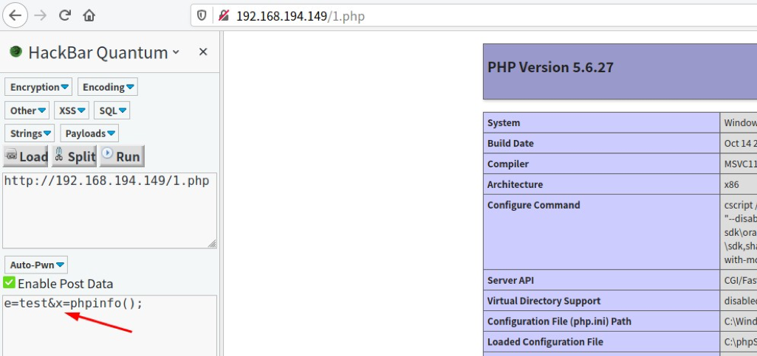
Task: Close the HackBar Quantum sidebar
Action: tap(203, 52)
